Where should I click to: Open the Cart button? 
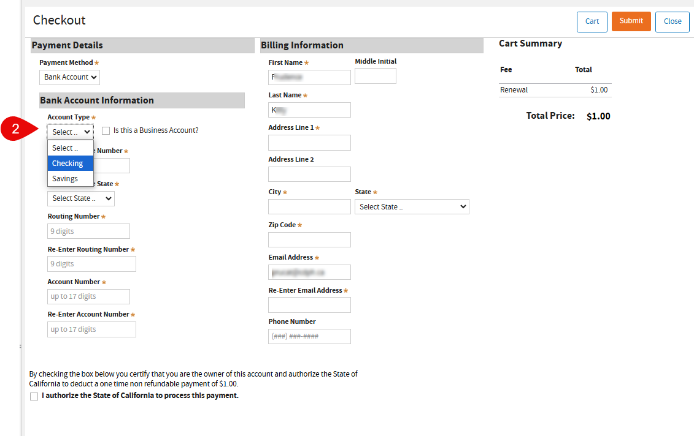coord(592,21)
